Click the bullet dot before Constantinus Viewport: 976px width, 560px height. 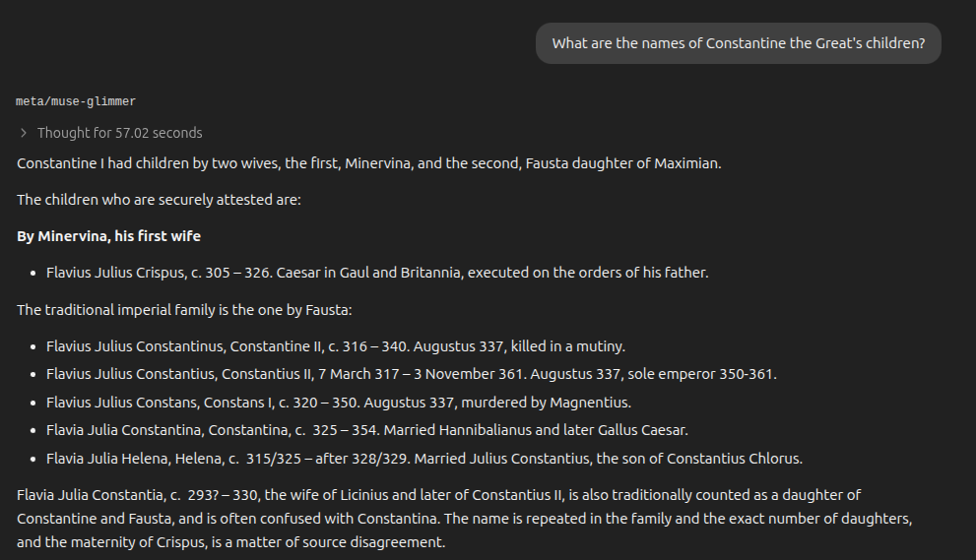point(33,346)
